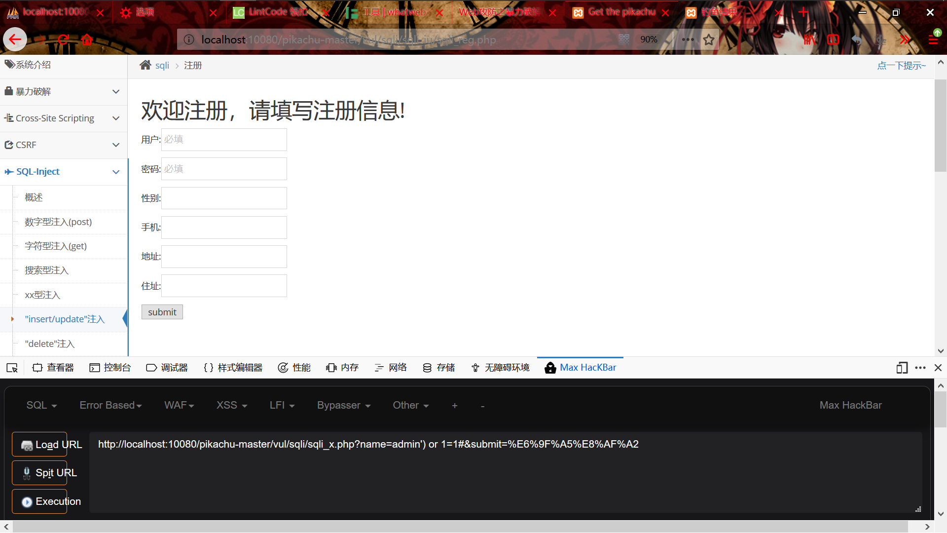The width and height of the screenshot is (947, 533).
Task: Open the devtools three-dot options menu
Action: pos(920,368)
